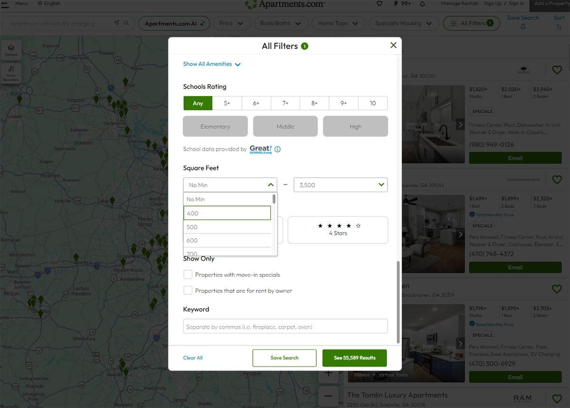Click Save Search button in dialog
570x408 pixels.
[284, 358]
